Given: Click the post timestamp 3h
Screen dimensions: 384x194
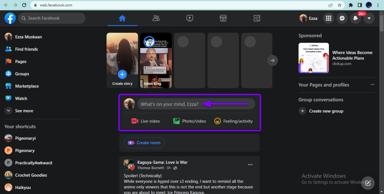Looking at the screenshot, I should click(168, 168).
